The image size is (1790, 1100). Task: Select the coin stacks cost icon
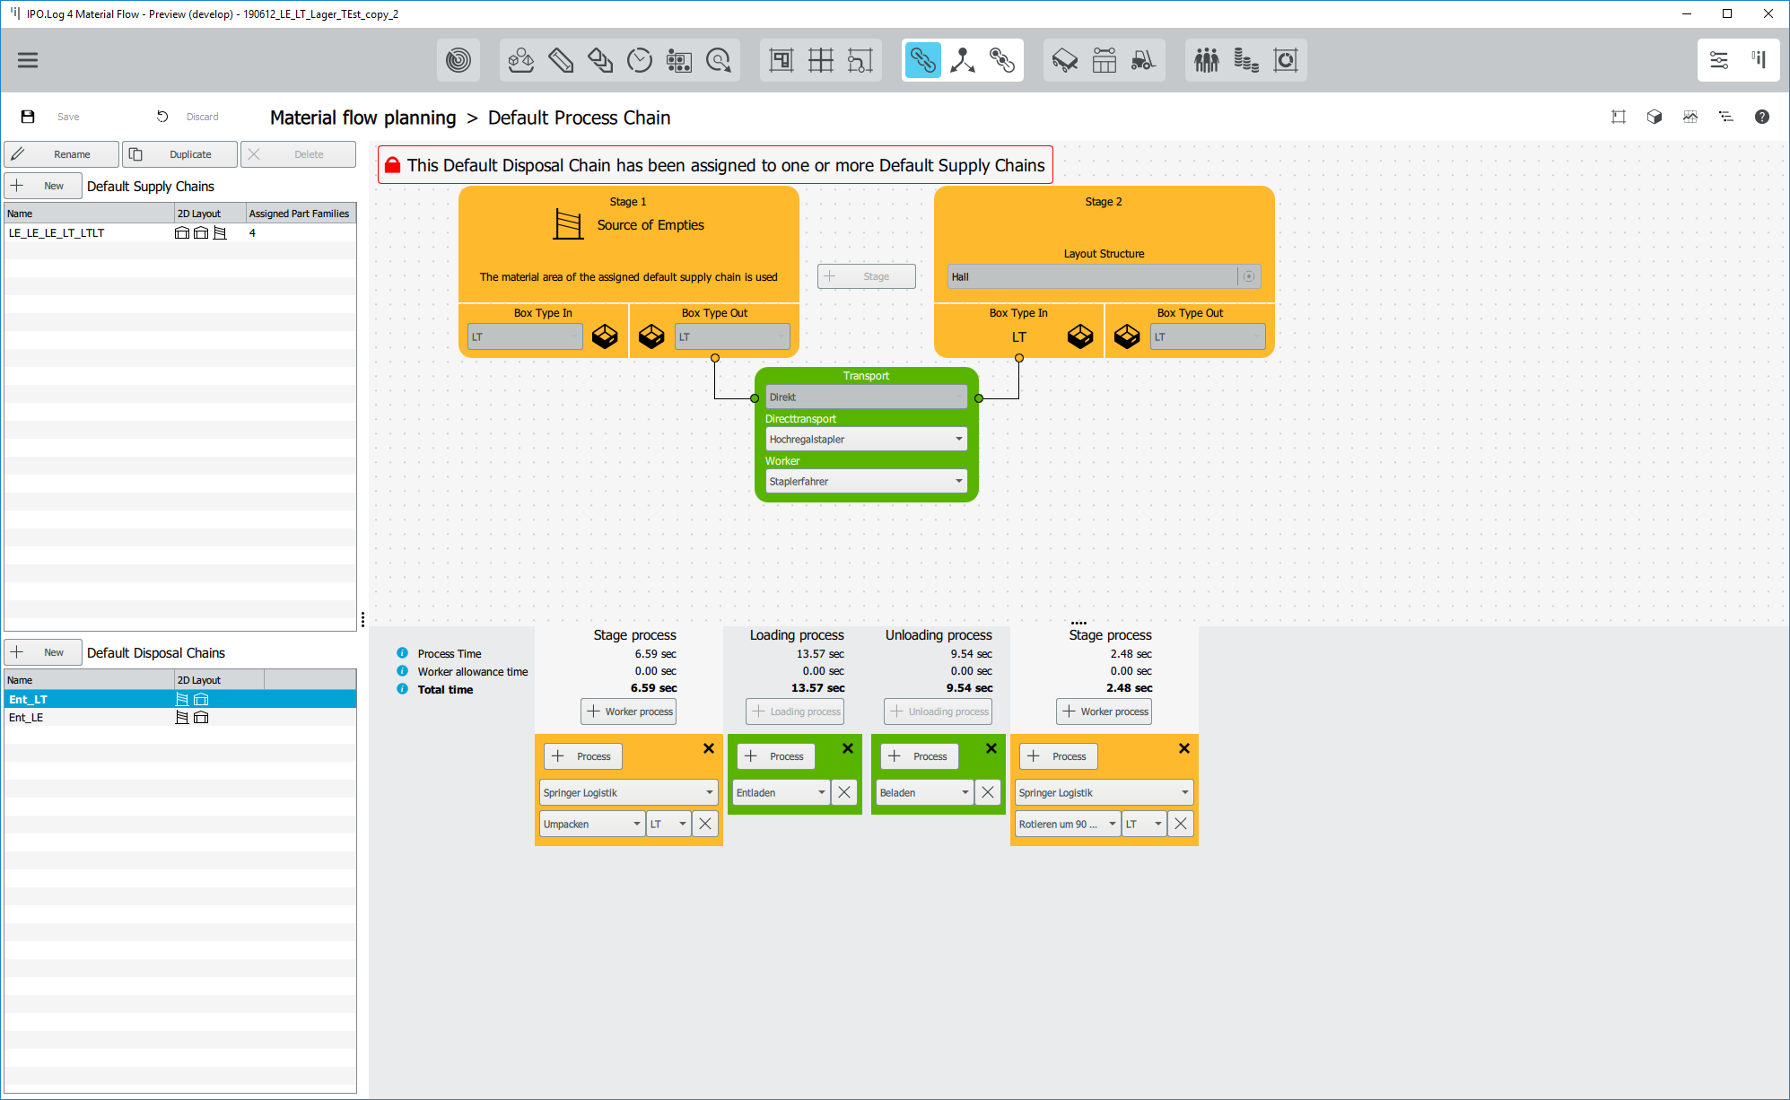tap(1245, 60)
